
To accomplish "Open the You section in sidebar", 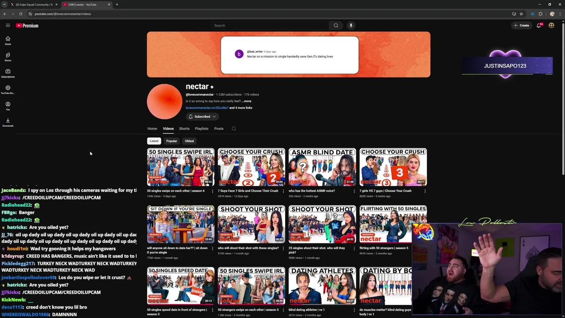I will [x=8, y=106].
